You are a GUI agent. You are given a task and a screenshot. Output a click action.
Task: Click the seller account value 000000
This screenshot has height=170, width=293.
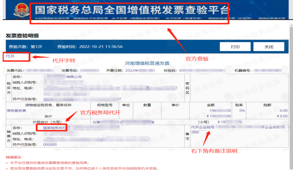click(x=50, y=144)
